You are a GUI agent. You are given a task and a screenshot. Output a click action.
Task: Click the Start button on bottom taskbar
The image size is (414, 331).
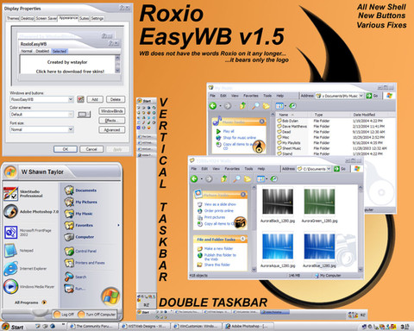(x=13, y=327)
